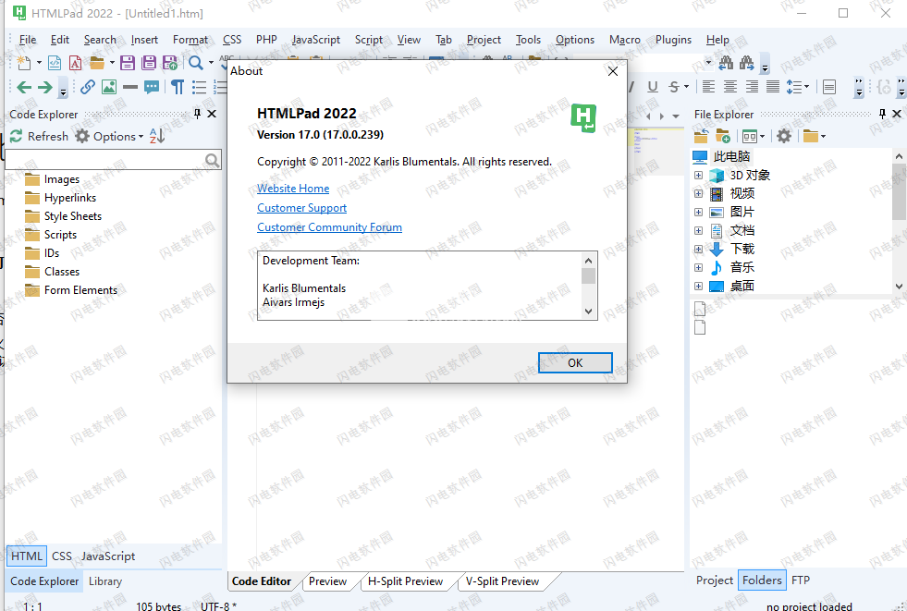Viewport: 907px width, 611px height.
Task: Insert an image using the picture icon
Action: (109, 87)
